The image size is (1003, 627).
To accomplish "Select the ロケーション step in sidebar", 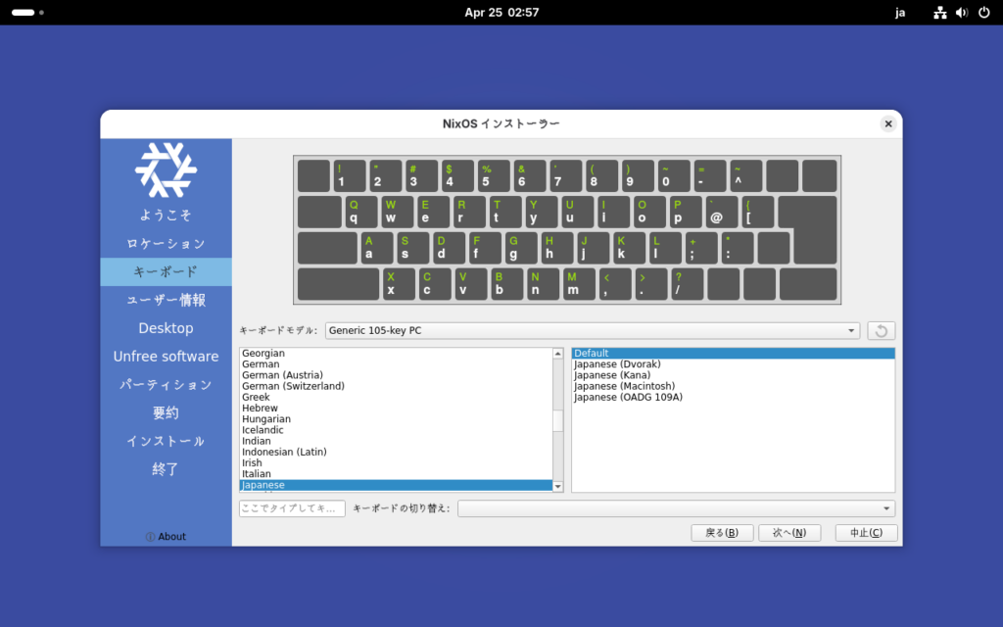I will click(x=166, y=244).
